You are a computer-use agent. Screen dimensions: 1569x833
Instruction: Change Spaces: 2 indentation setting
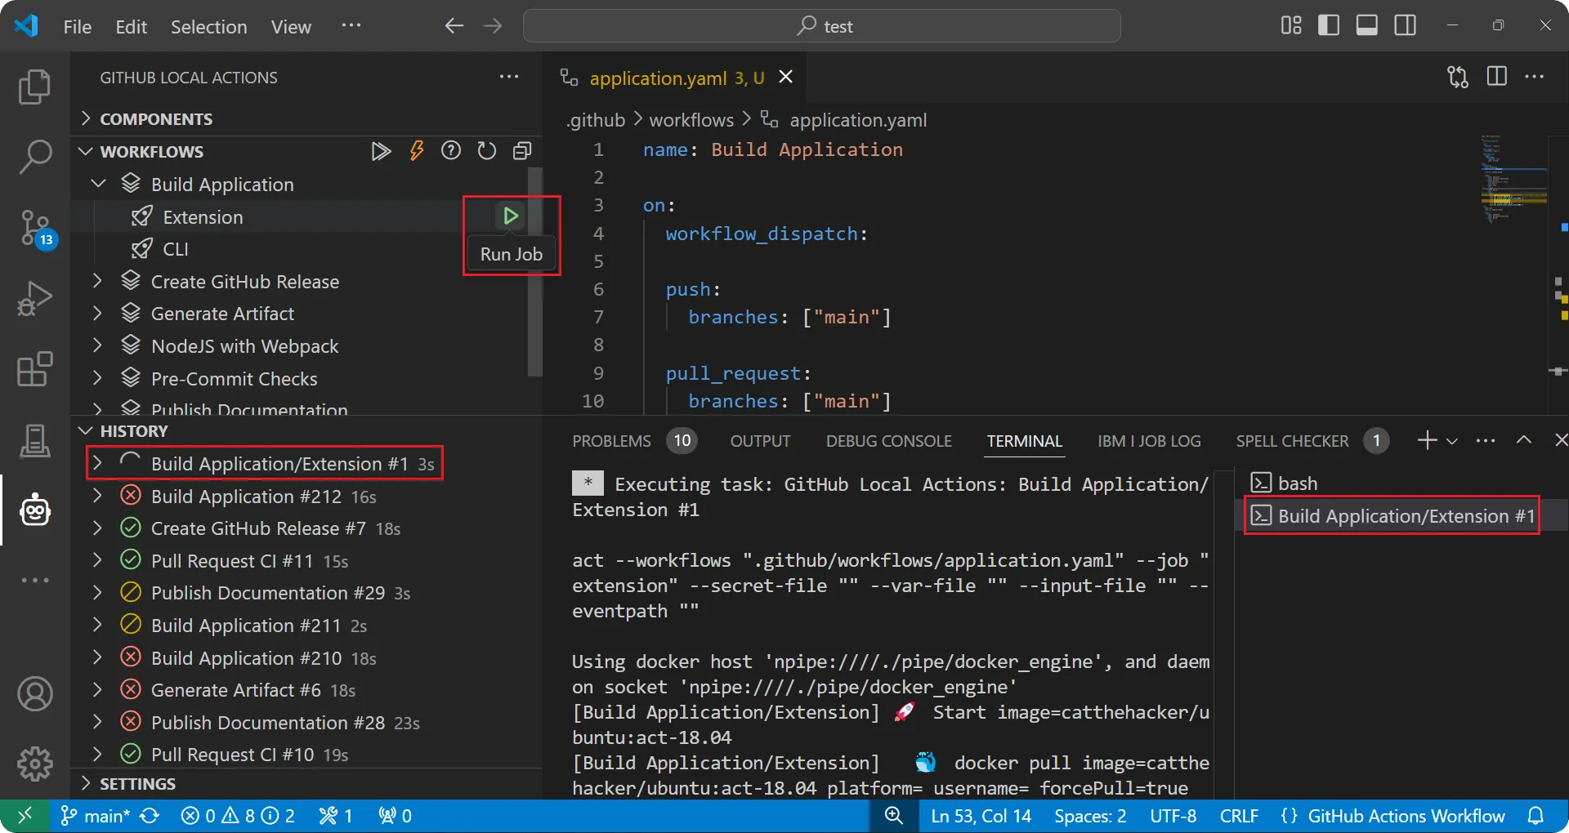(1090, 816)
